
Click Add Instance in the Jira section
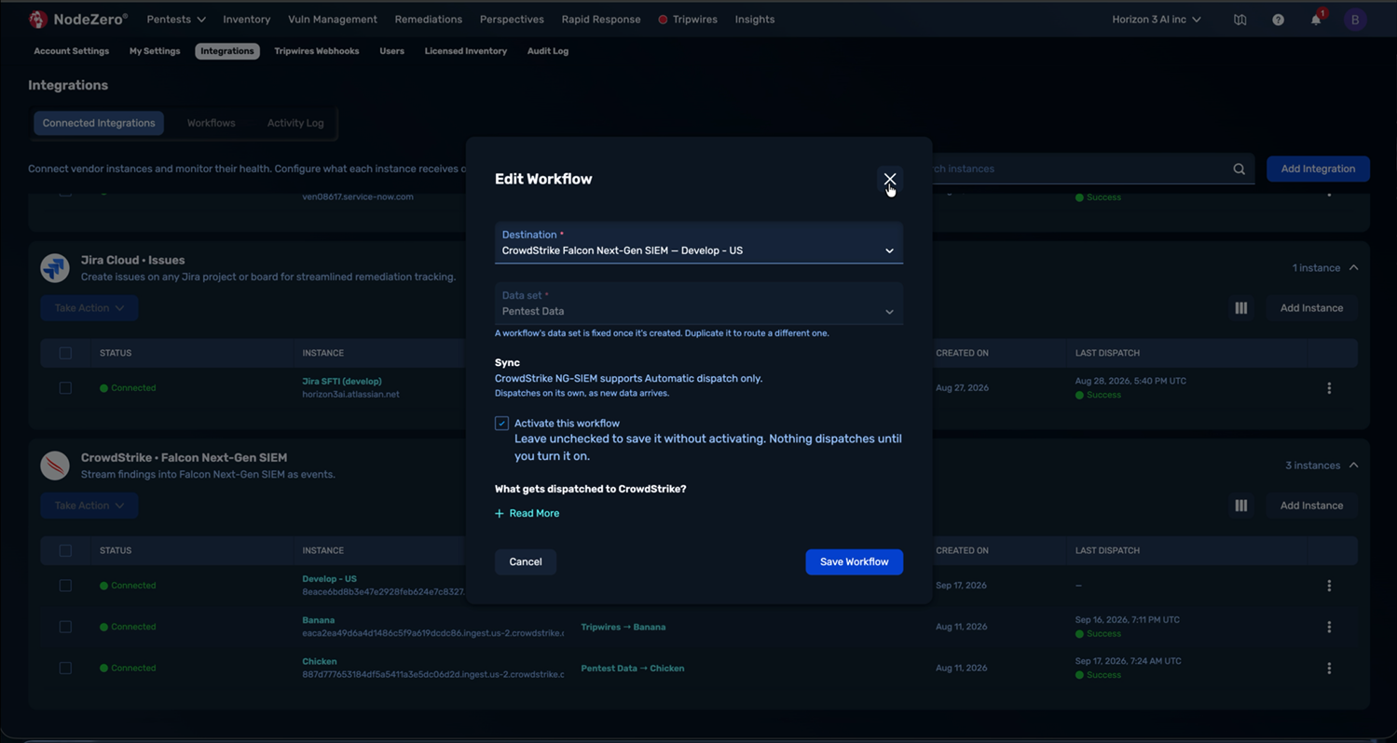coord(1311,308)
